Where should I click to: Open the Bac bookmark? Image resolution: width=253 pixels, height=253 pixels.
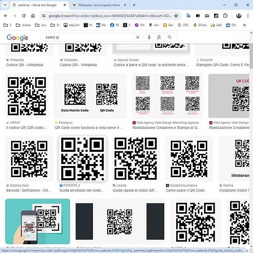[x=168, y=25]
